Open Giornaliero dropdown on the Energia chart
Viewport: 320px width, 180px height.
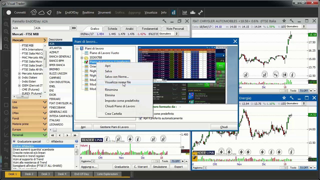pos(304,103)
